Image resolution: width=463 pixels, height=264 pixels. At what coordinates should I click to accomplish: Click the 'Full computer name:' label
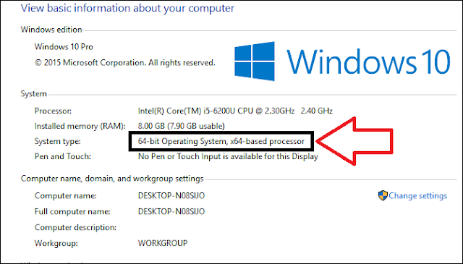(x=72, y=212)
